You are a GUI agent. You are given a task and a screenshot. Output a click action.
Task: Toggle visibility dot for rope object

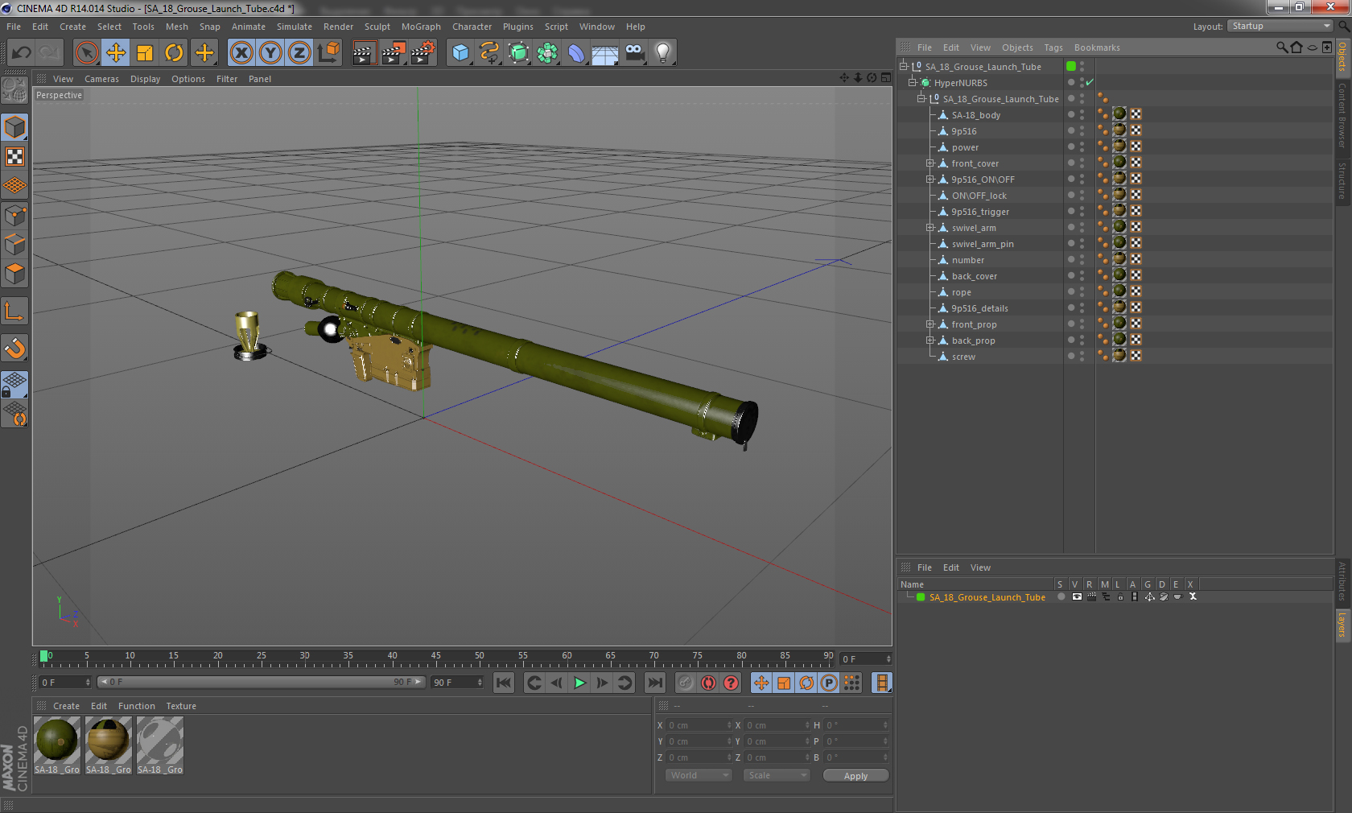pyautogui.click(x=1071, y=291)
